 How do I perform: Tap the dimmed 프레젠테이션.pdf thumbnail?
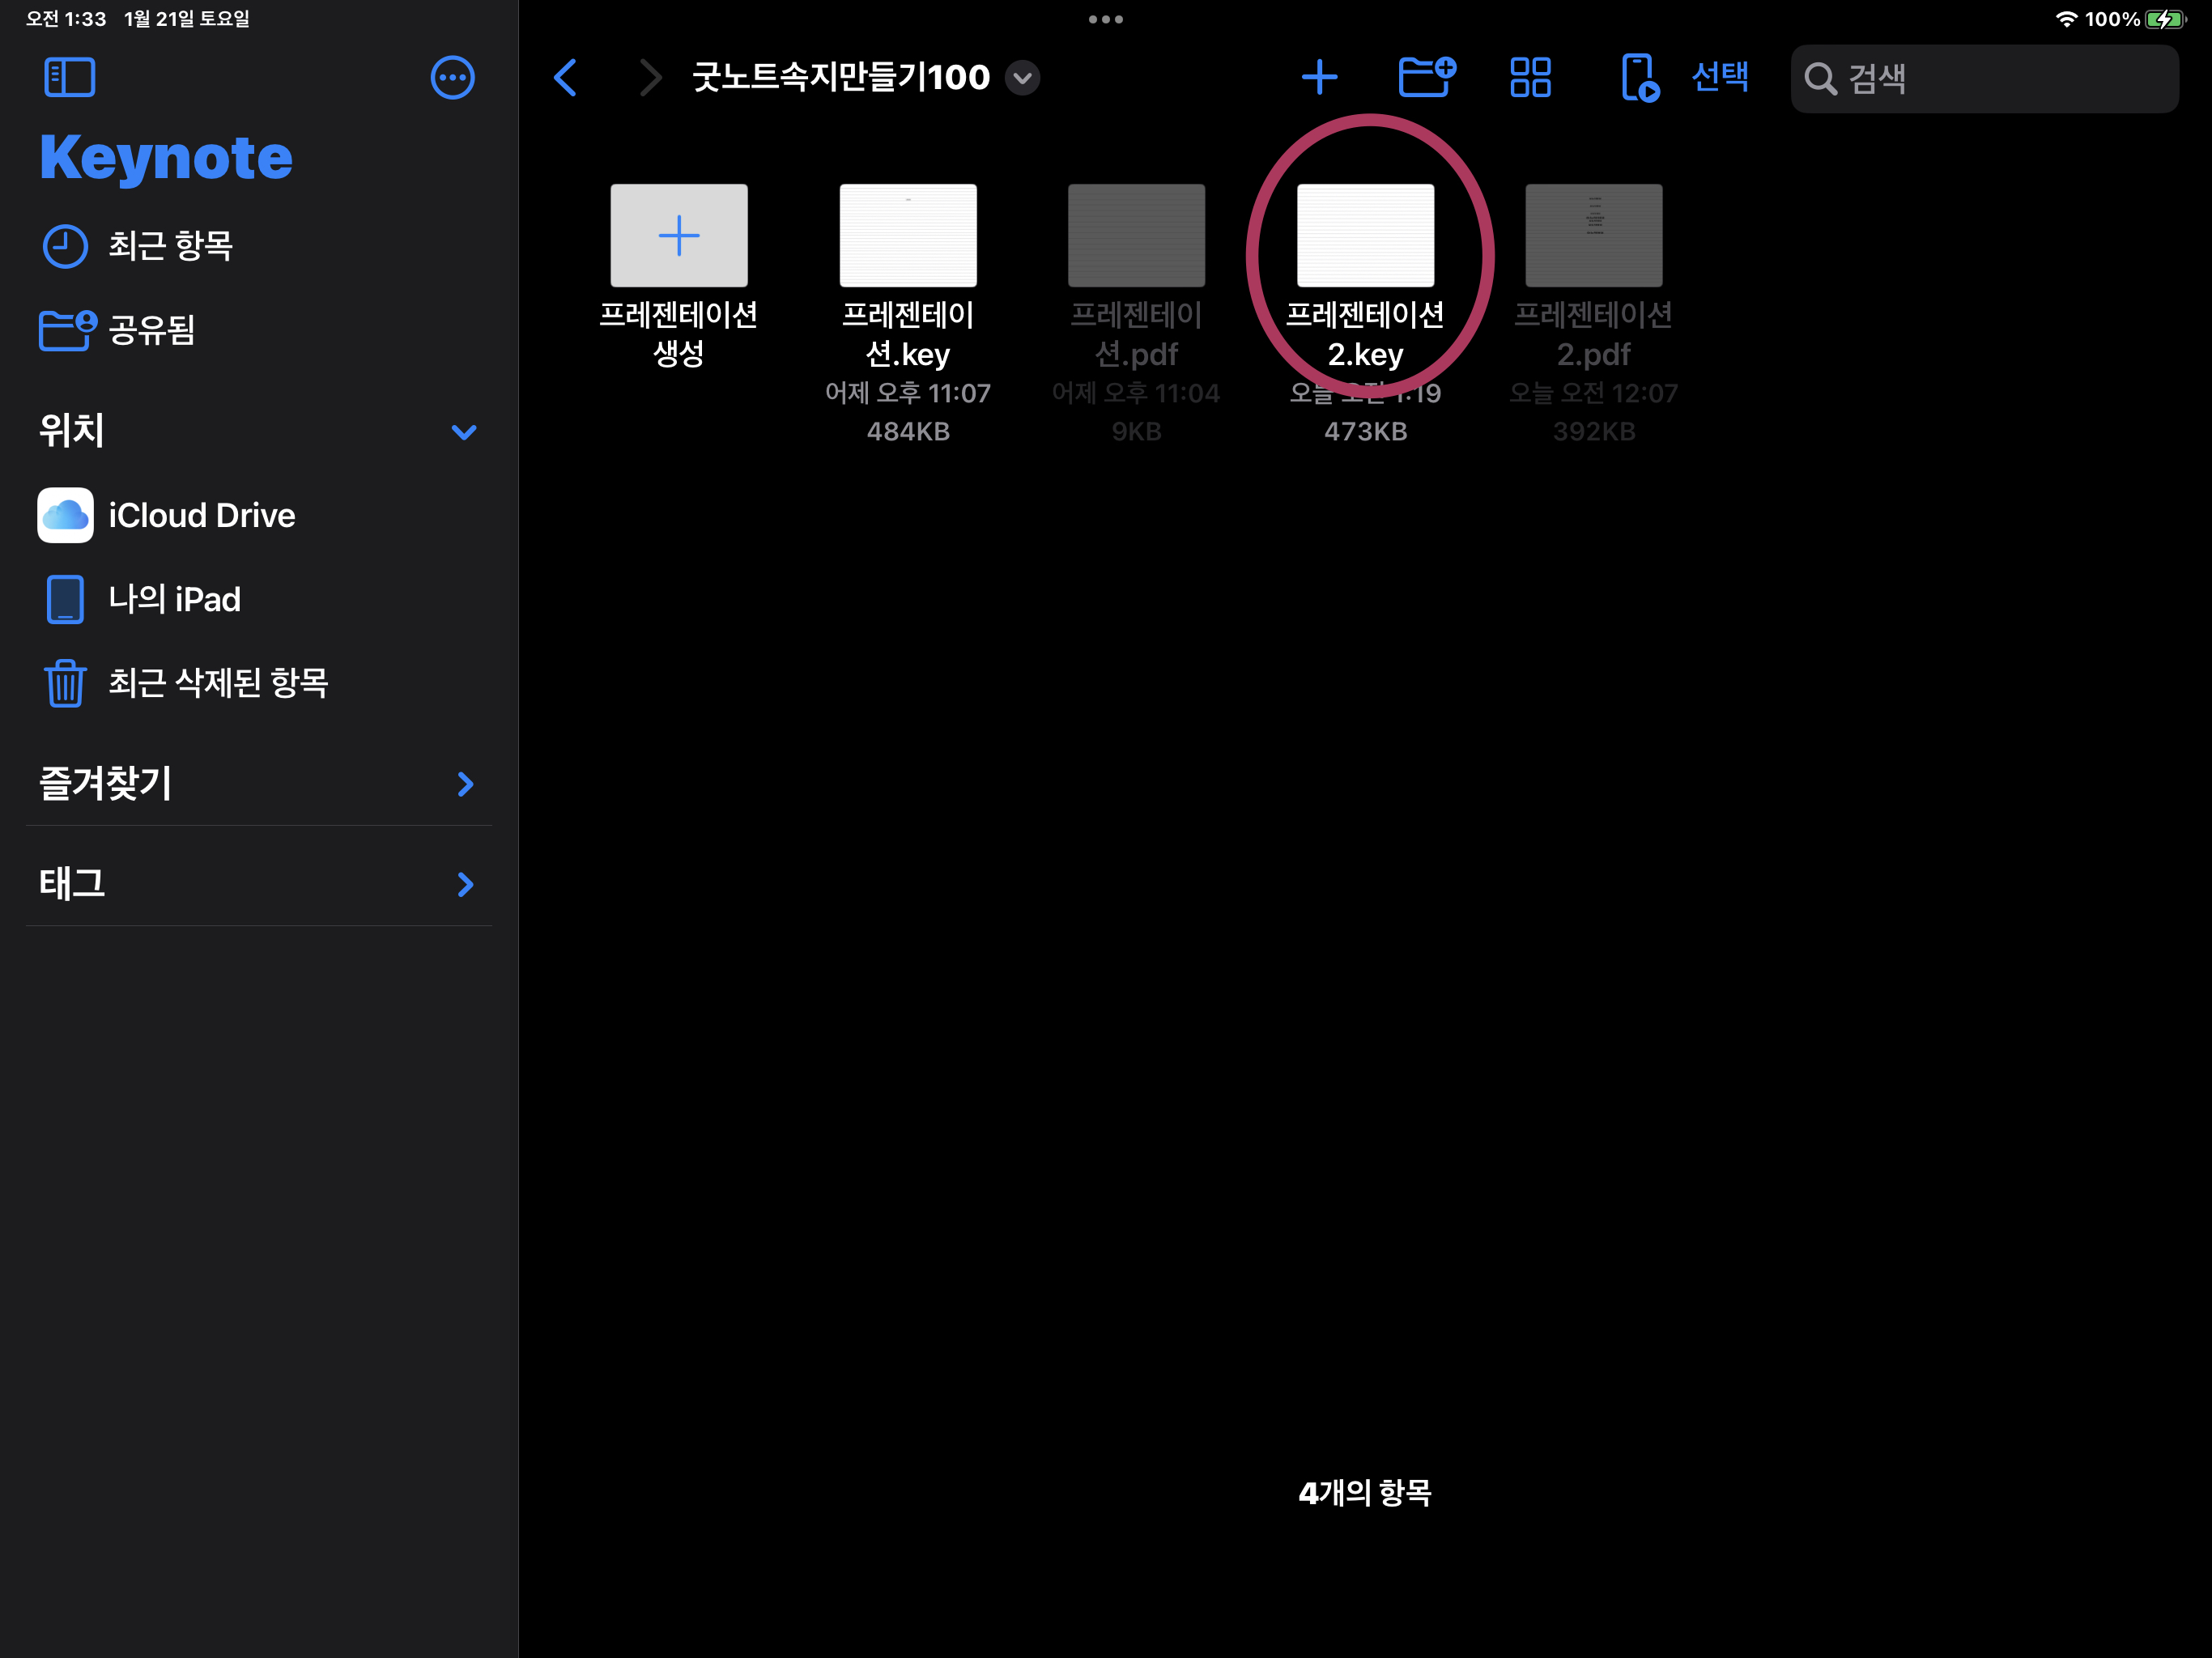[x=1136, y=235]
